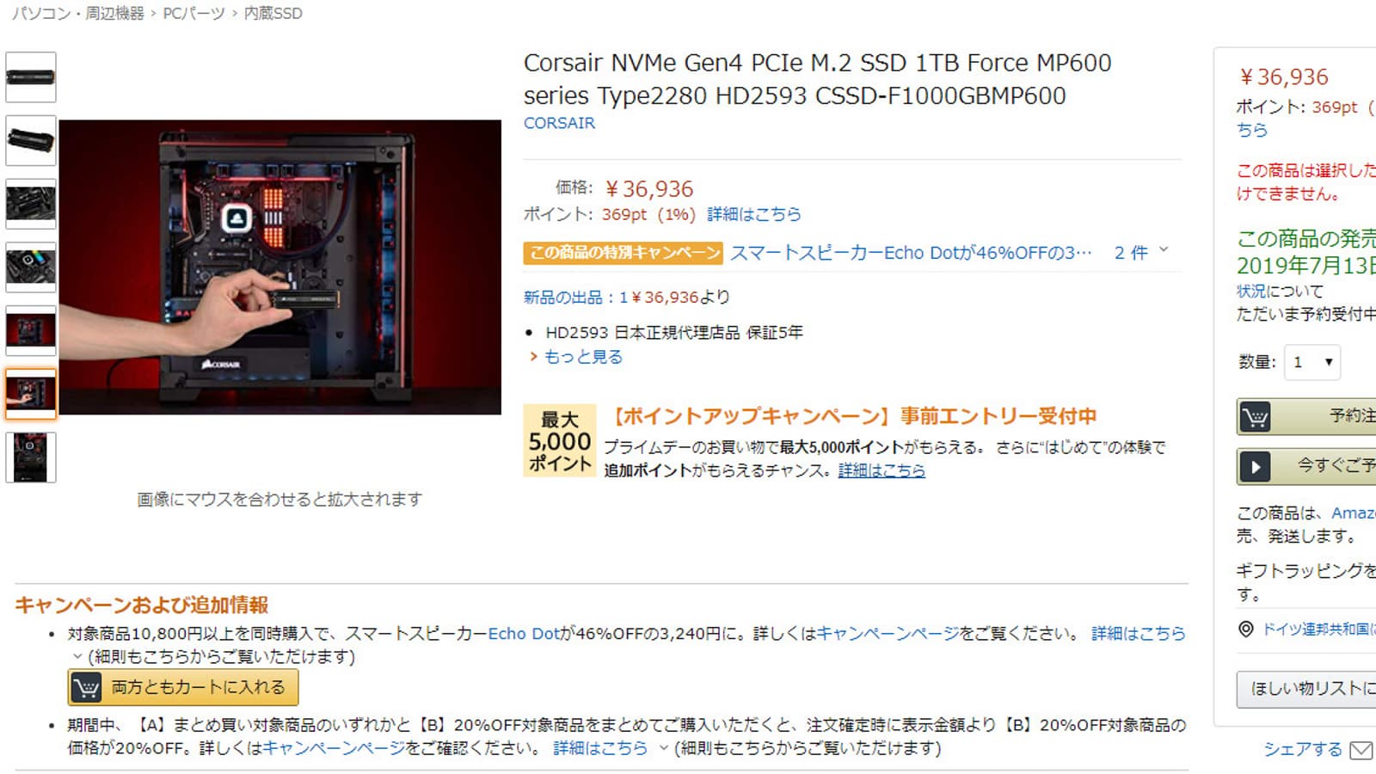Open the 数量 quantity dropdown
Viewport: 1376px width, 774px height.
click(x=1312, y=362)
